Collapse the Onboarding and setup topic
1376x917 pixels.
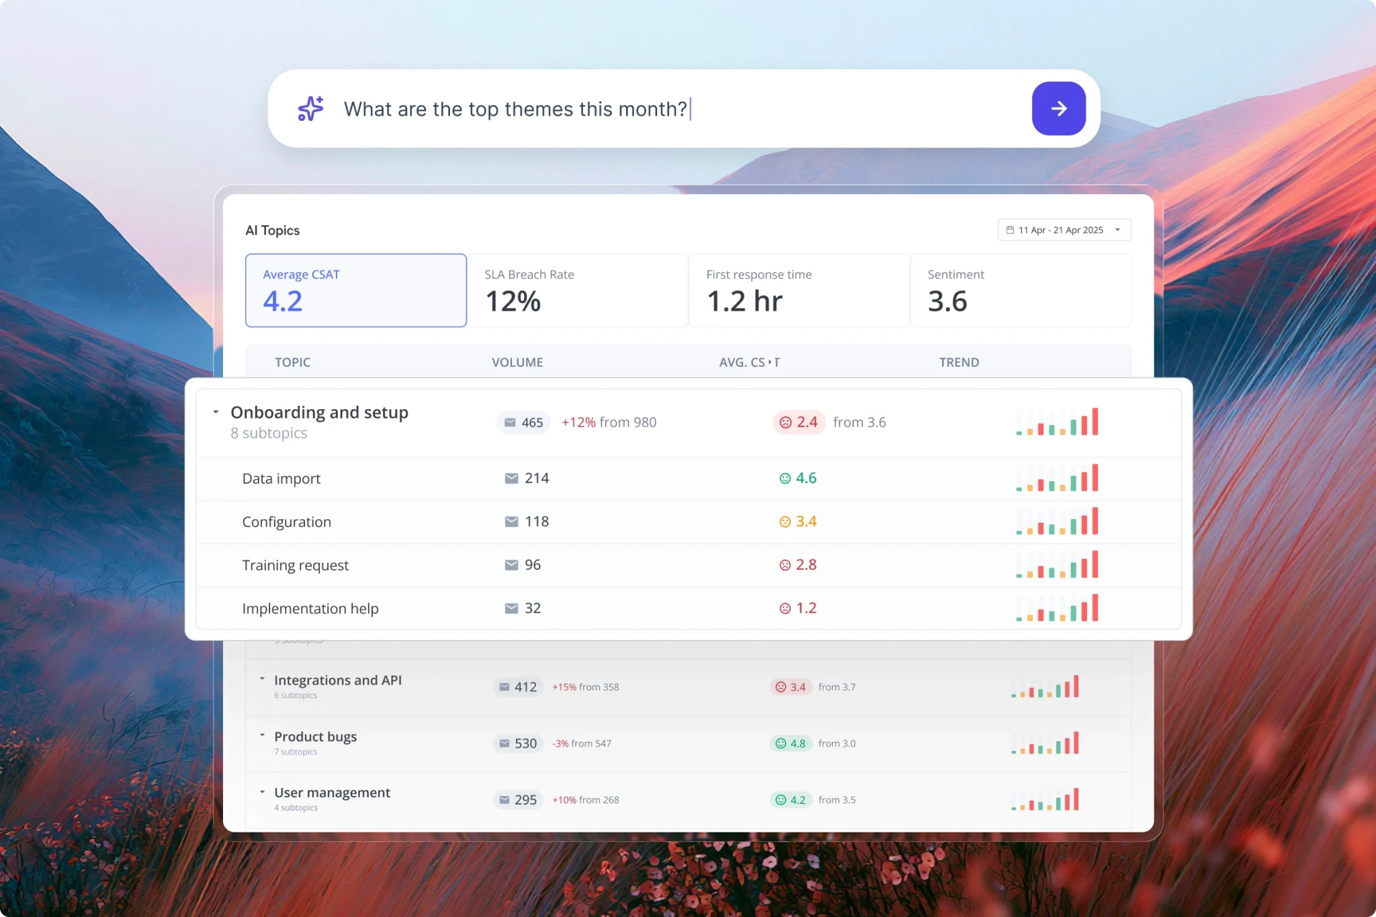pos(216,412)
